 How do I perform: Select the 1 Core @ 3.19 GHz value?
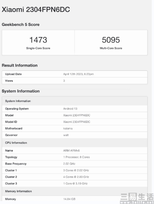tap(75, 184)
